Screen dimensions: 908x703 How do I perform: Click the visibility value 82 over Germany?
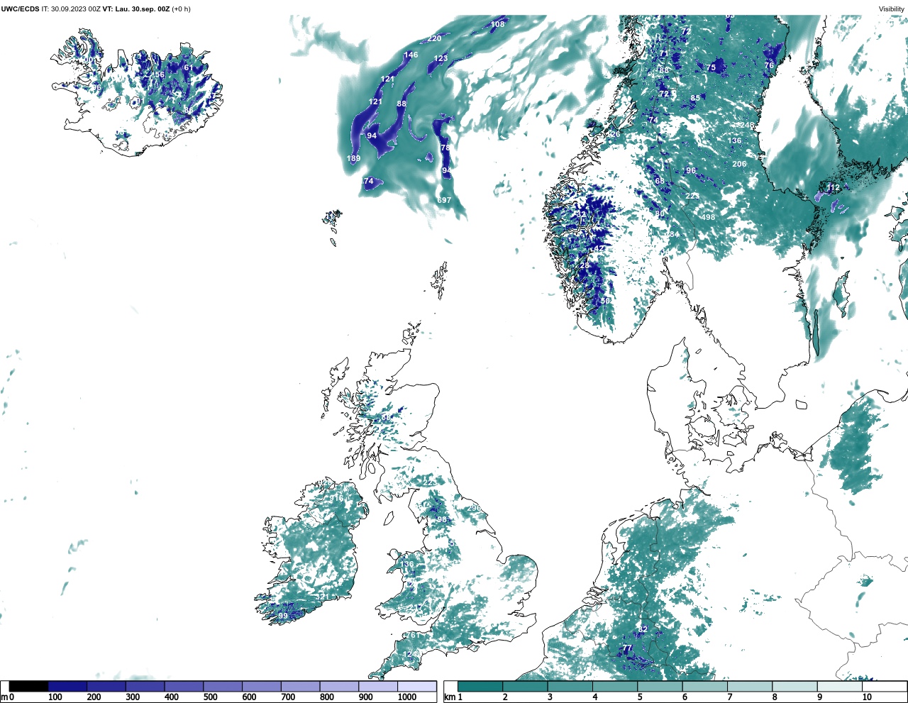click(x=643, y=629)
